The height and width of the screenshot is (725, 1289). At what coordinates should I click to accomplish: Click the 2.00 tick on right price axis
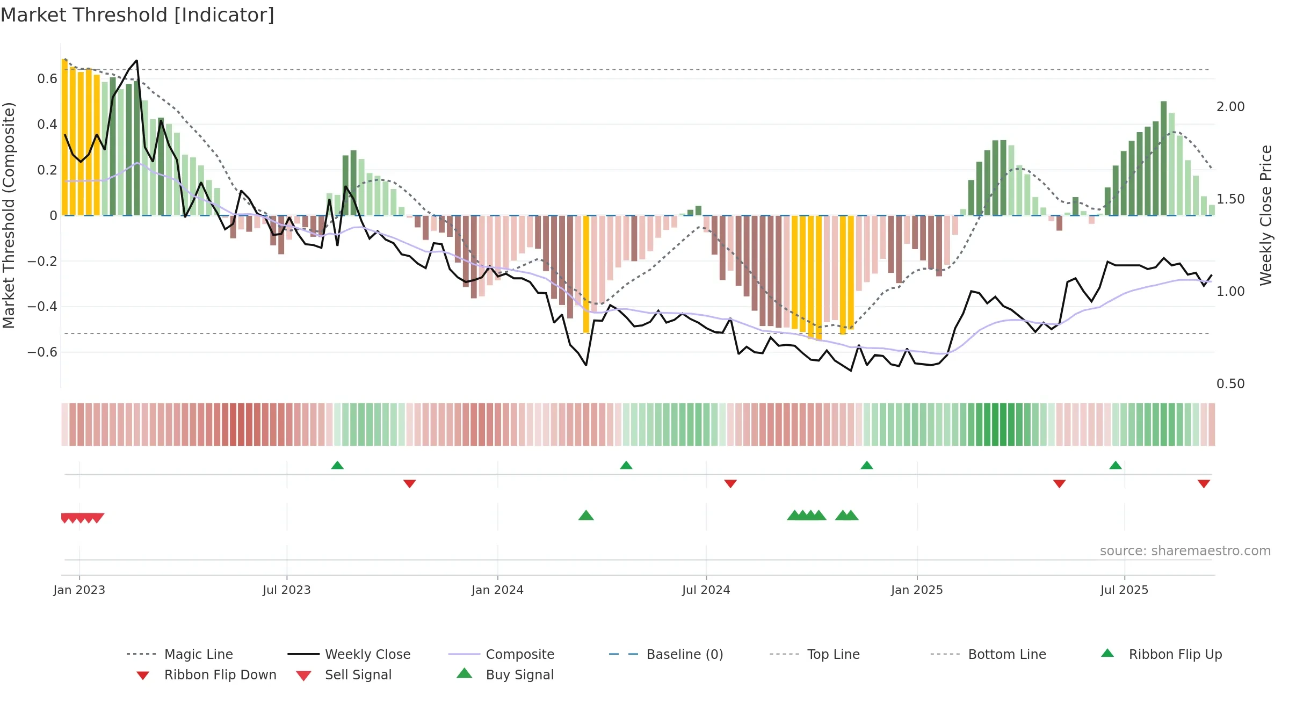[x=1230, y=107]
